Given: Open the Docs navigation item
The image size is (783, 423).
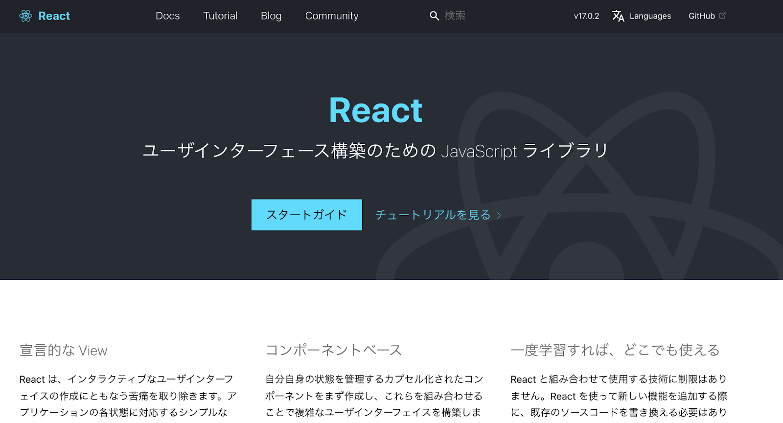Looking at the screenshot, I should [167, 16].
